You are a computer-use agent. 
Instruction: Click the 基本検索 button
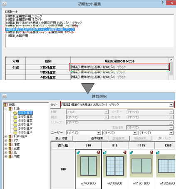click(98, 138)
